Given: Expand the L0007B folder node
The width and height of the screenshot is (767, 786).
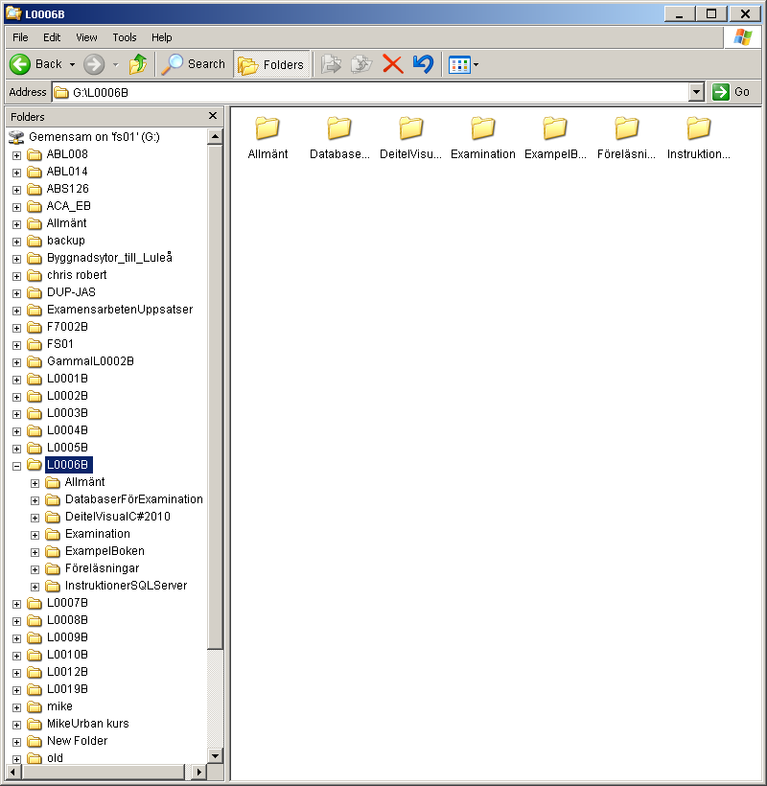Looking at the screenshot, I should point(16,604).
